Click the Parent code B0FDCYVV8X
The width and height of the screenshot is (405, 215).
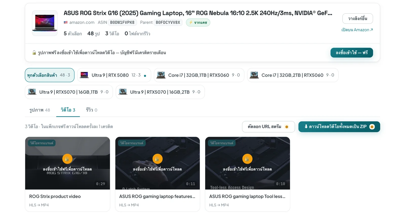coord(168,23)
